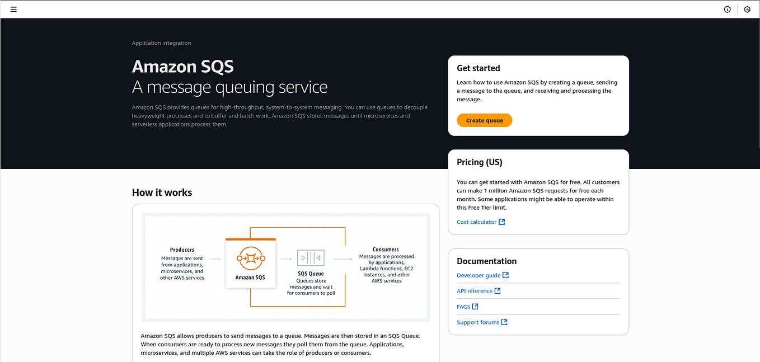
Task: Open the Developer guide
Action: point(477,275)
